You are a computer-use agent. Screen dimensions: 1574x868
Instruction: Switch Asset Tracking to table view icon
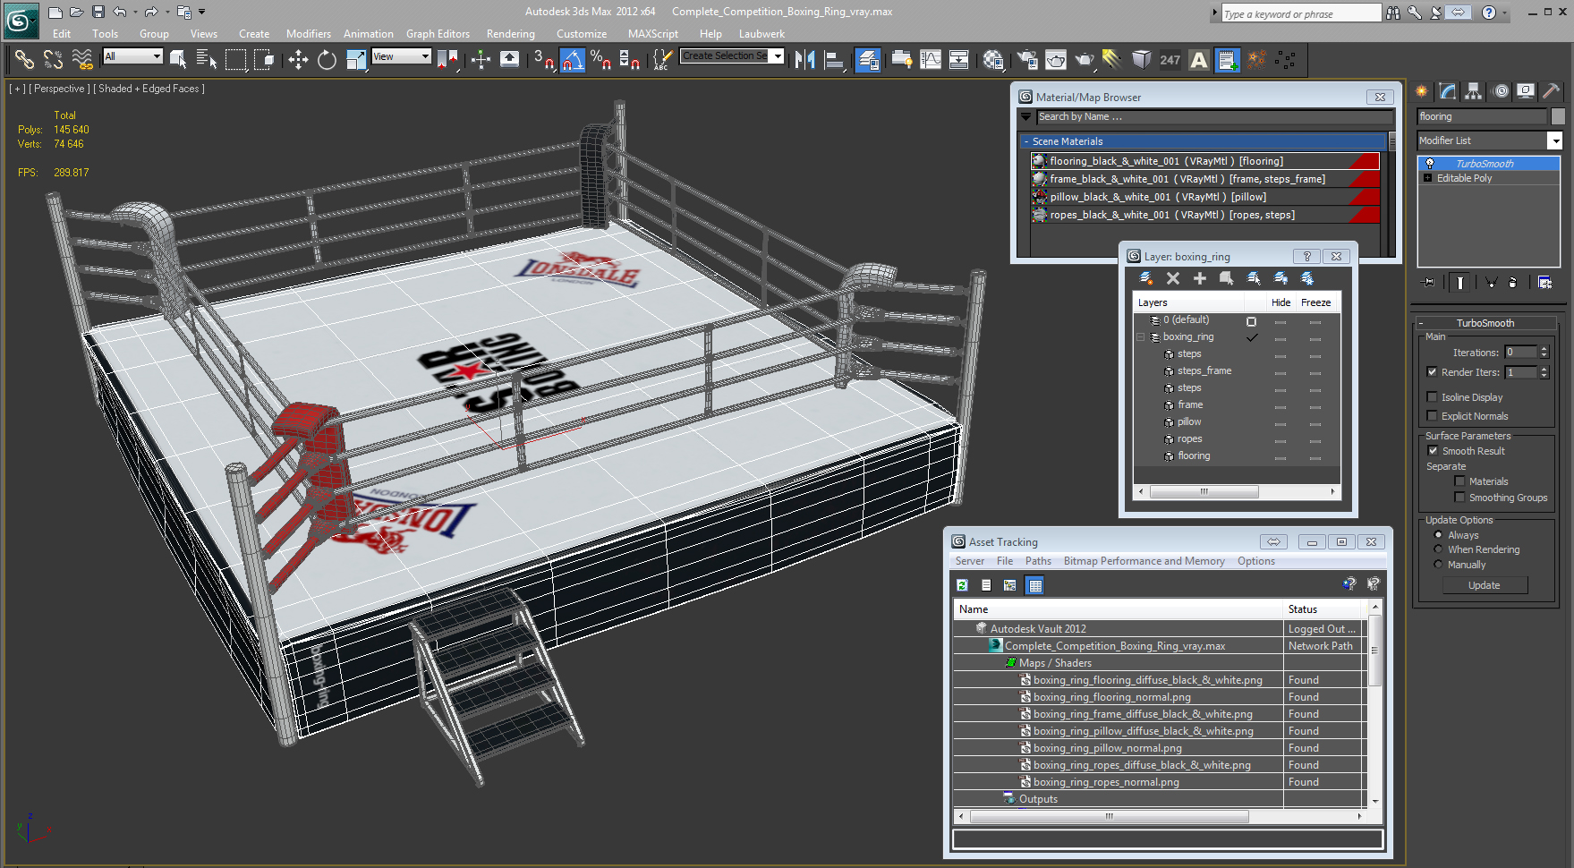1035,585
